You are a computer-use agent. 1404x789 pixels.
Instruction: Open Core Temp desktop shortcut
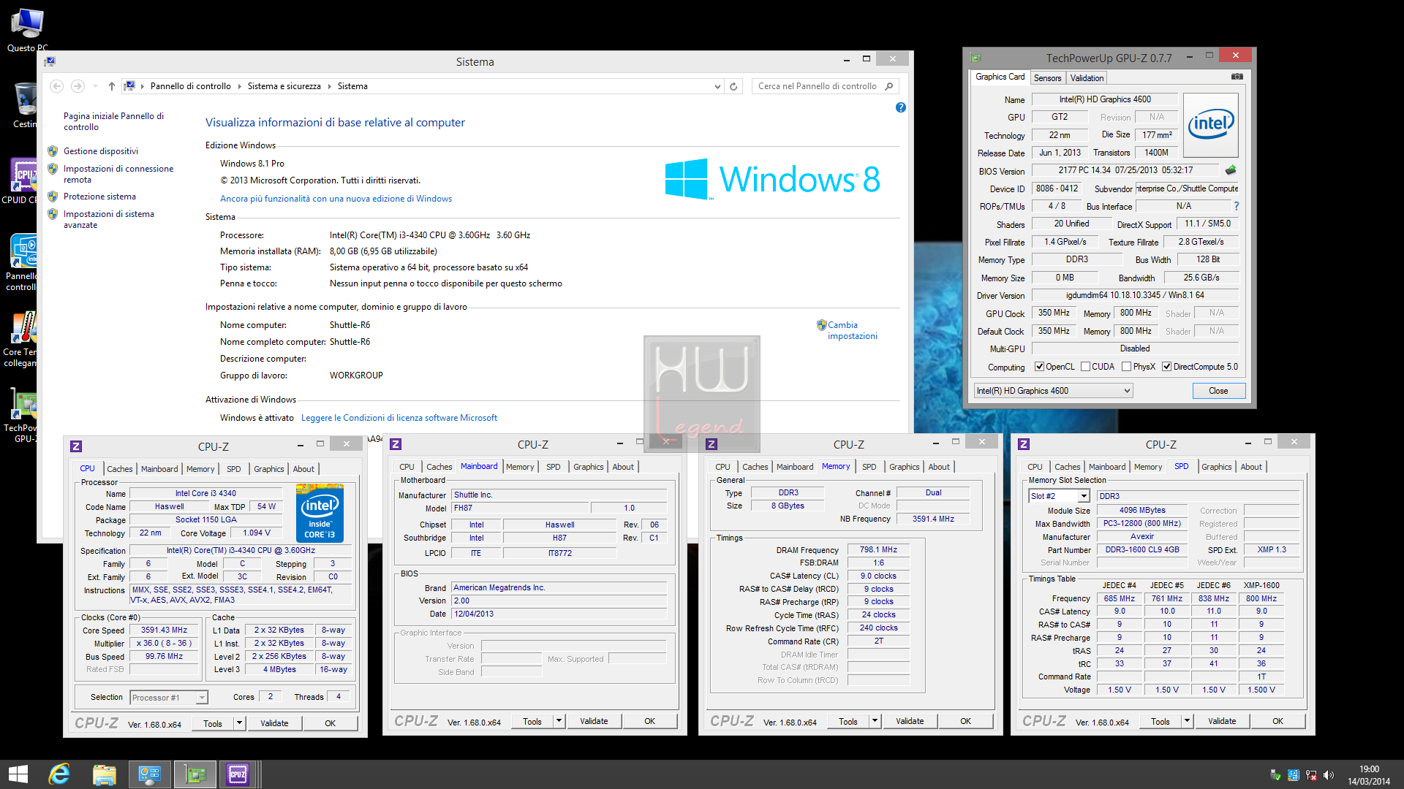[x=22, y=339]
